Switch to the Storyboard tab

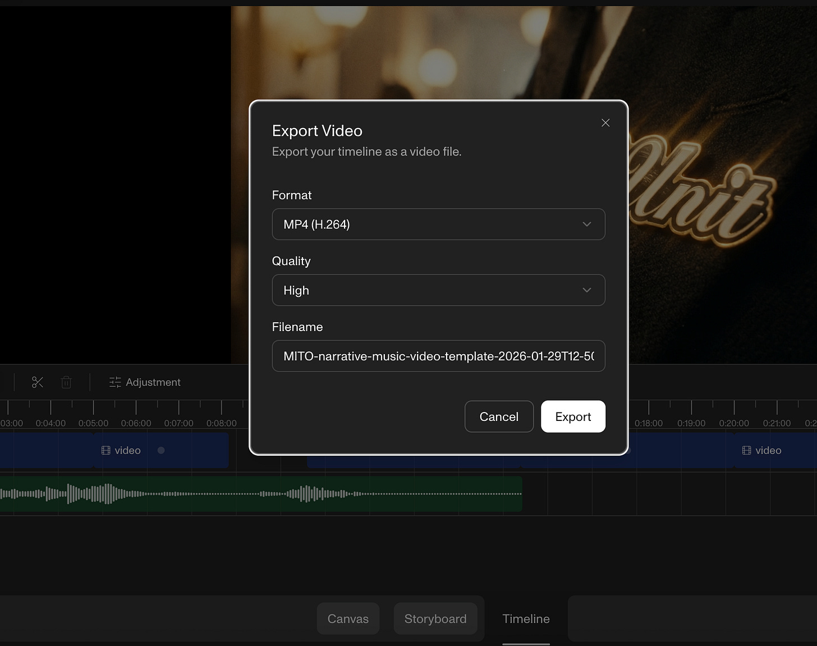click(x=435, y=618)
